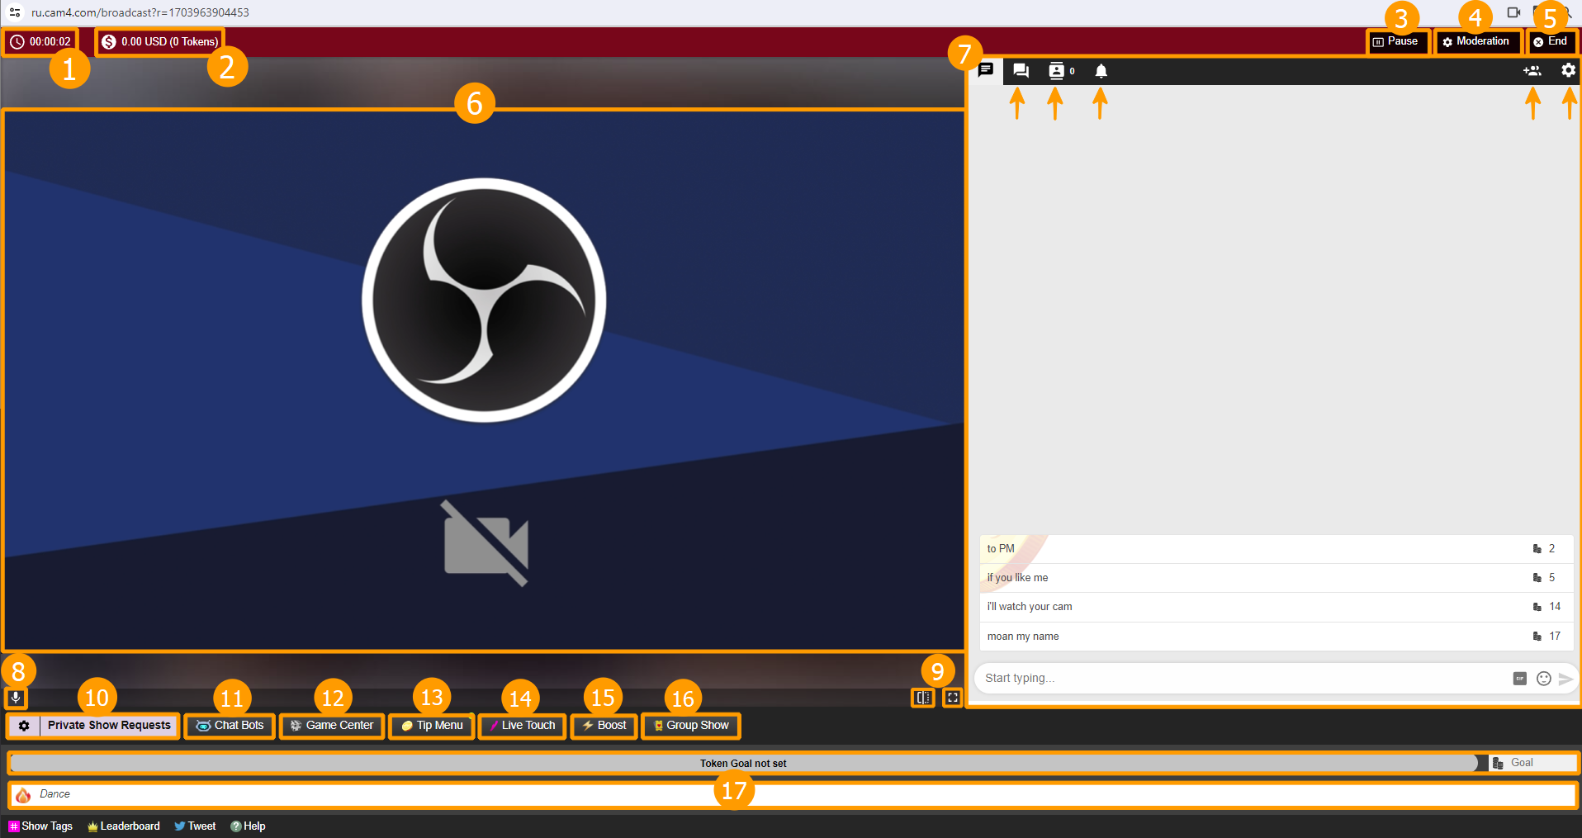Toggle fullscreen video mode

point(953,698)
